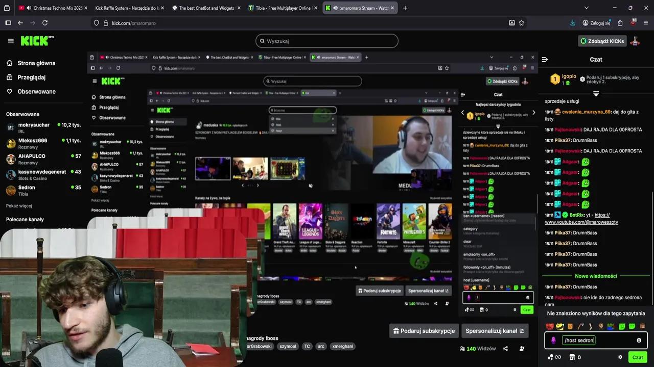Toggle the bookmark star in the address bar
This screenshot has height=367, width=654.
click(521, 23)
